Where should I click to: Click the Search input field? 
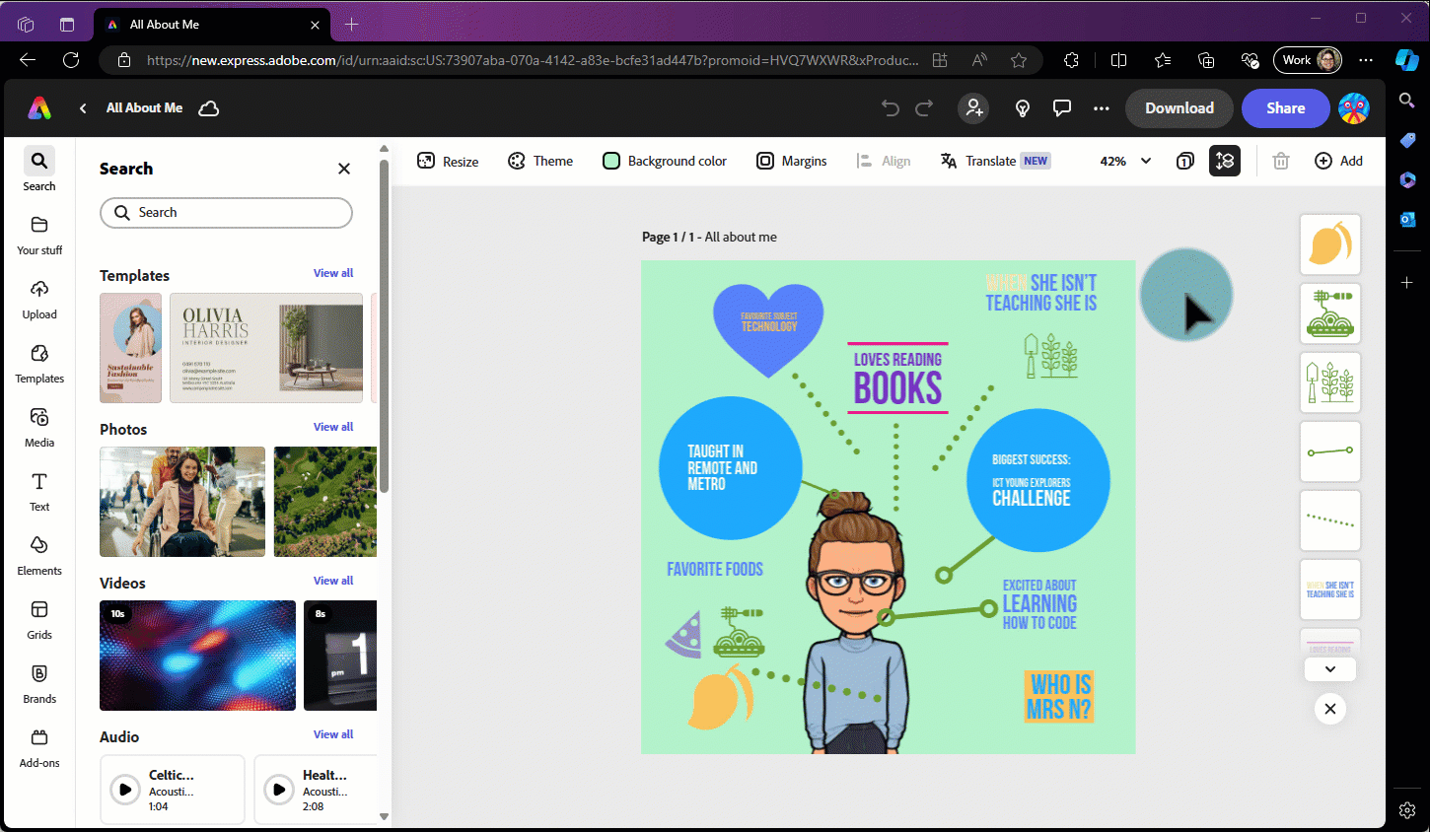click(x=226, y=213)
